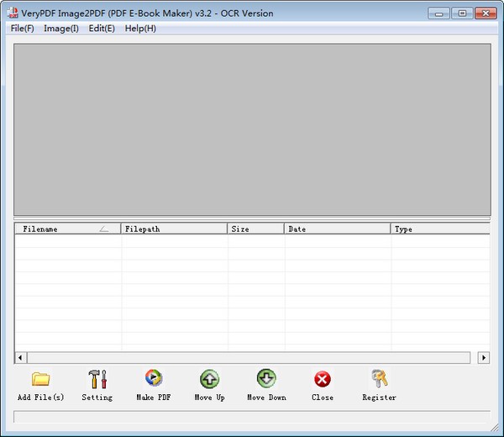Open Register keys icon
The image size is (504, 437).
(x=379, y=379)
